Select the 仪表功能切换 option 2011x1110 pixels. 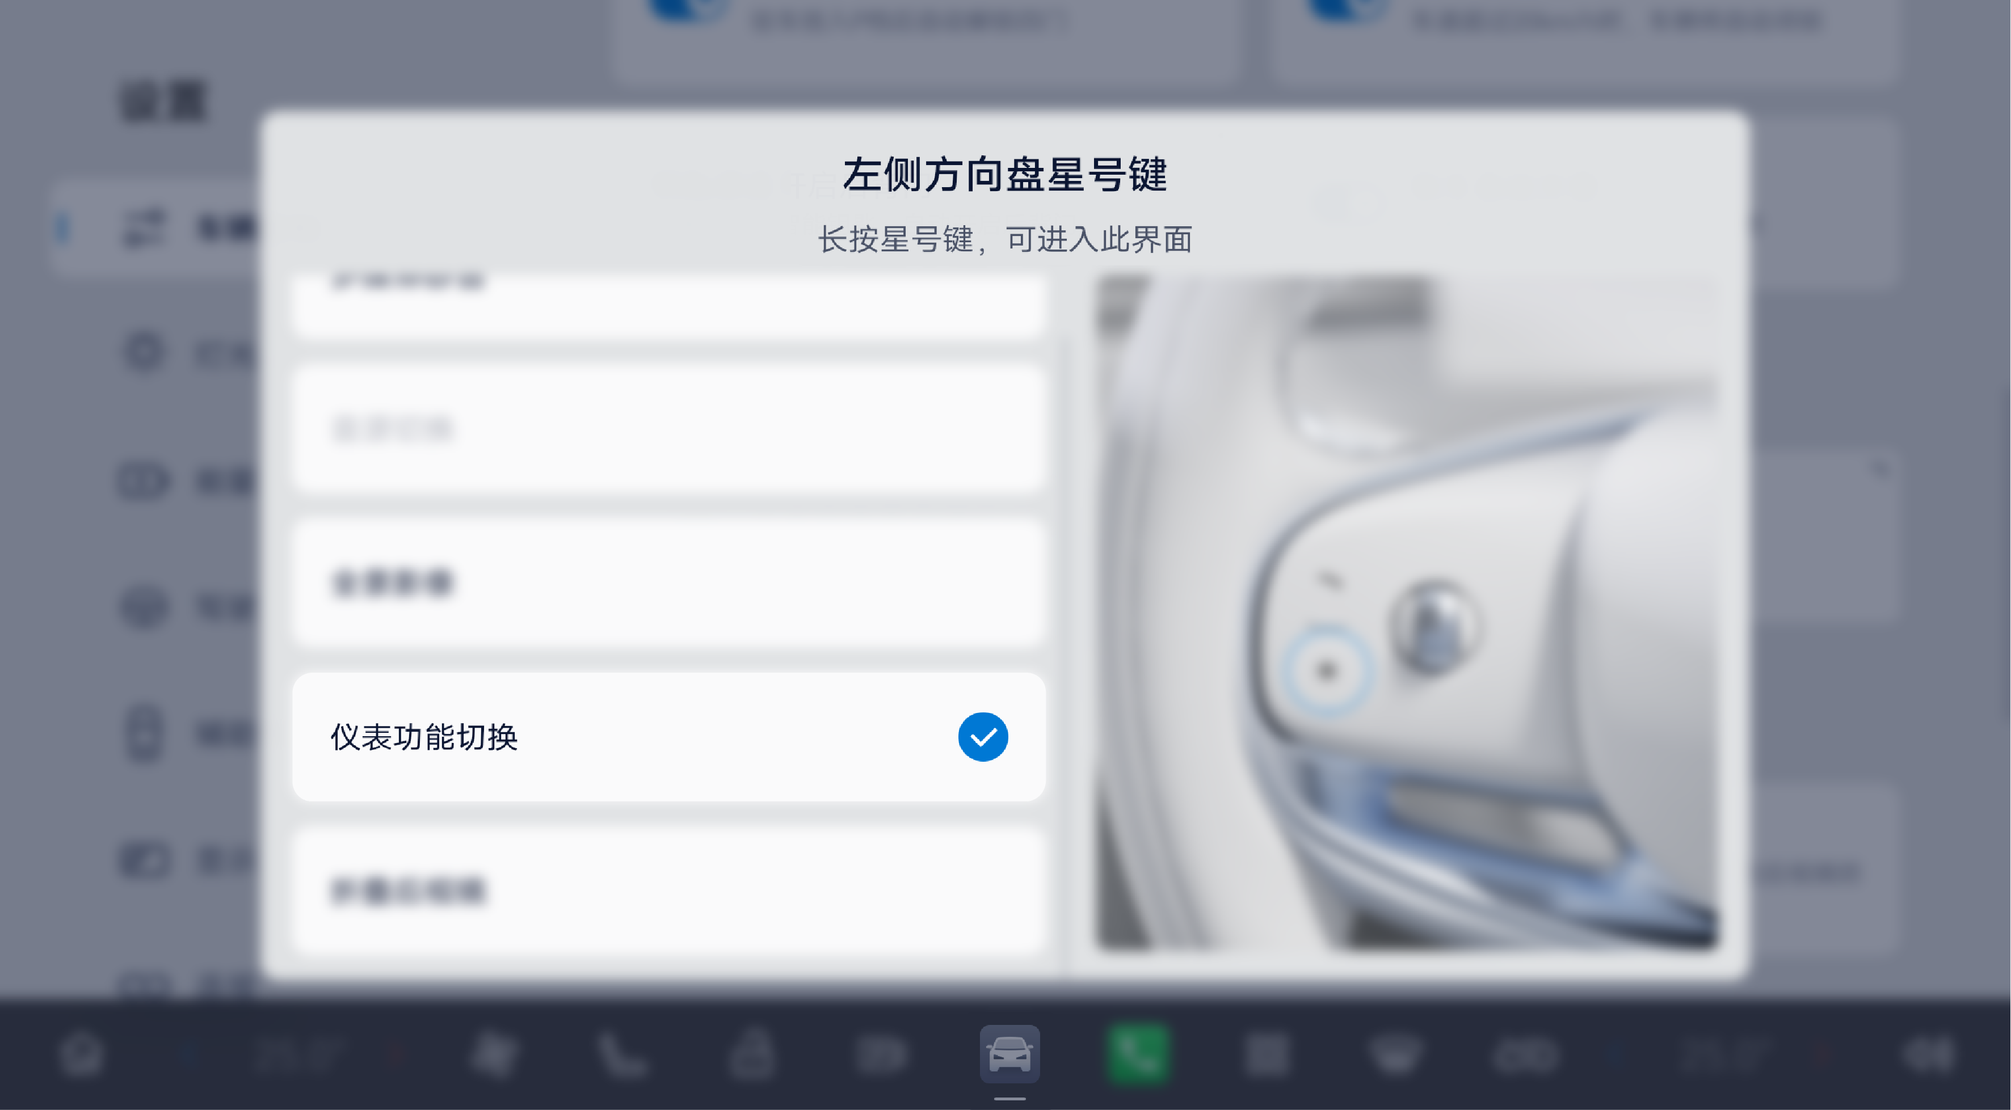(669, 737)
